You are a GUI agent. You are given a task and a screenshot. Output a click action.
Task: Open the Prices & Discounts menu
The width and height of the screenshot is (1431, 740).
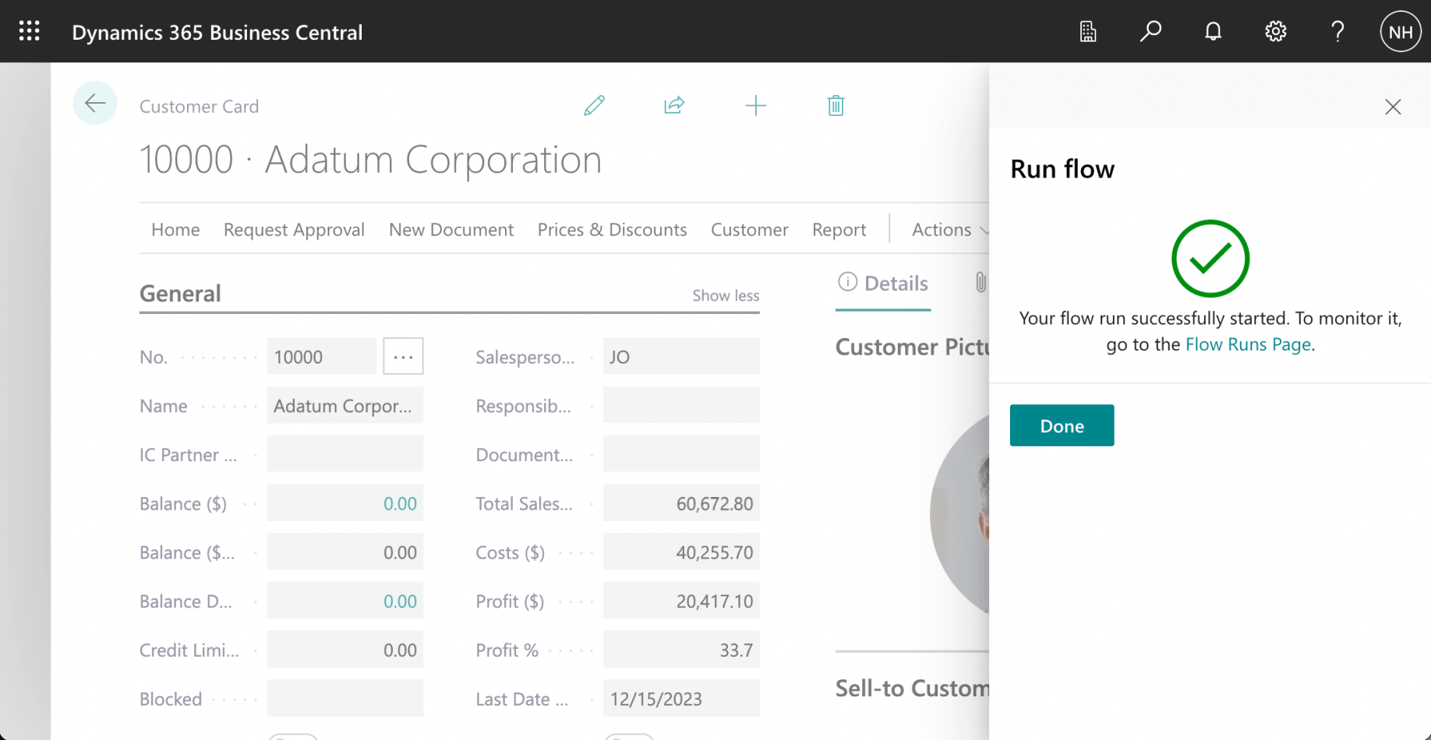612,230
